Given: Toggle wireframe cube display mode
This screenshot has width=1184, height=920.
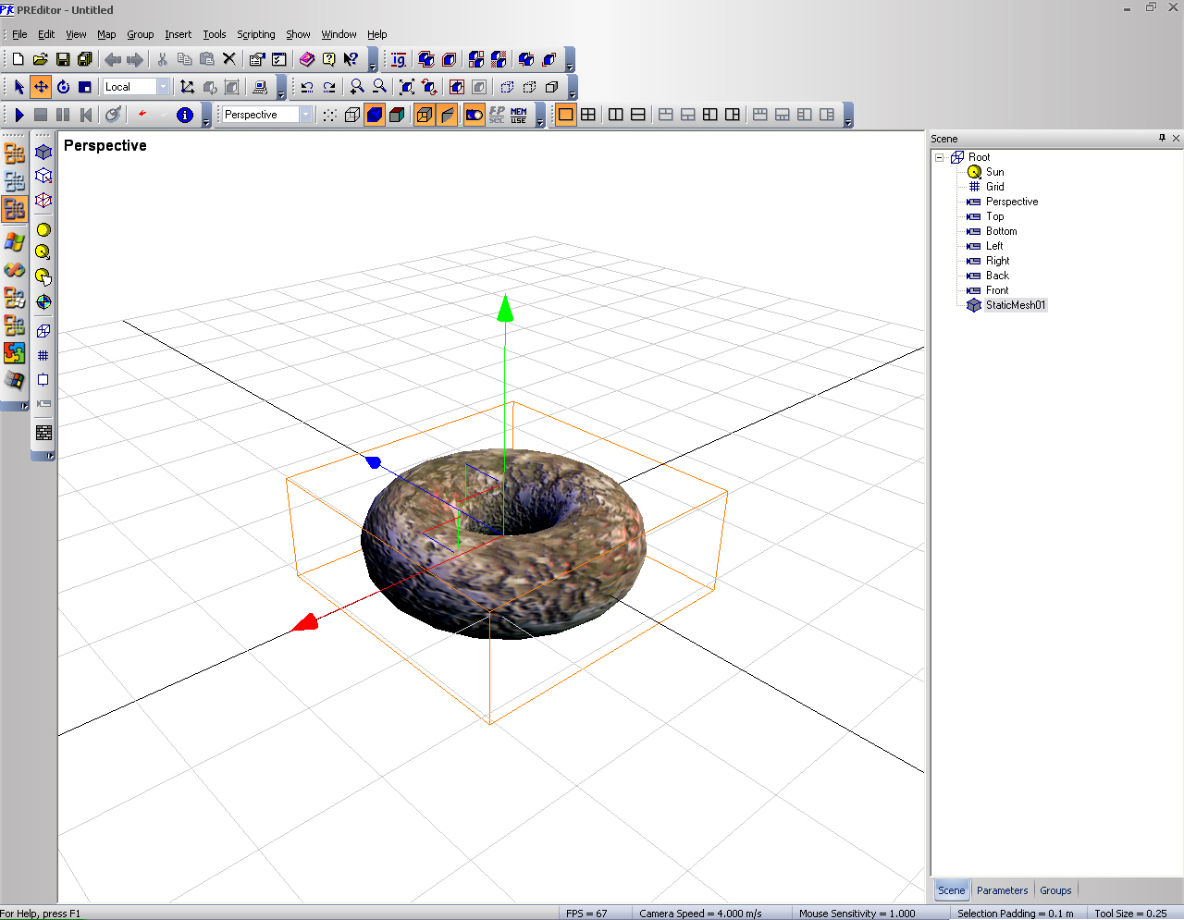Looking at the screenshot, I should [x=352, y=115].
